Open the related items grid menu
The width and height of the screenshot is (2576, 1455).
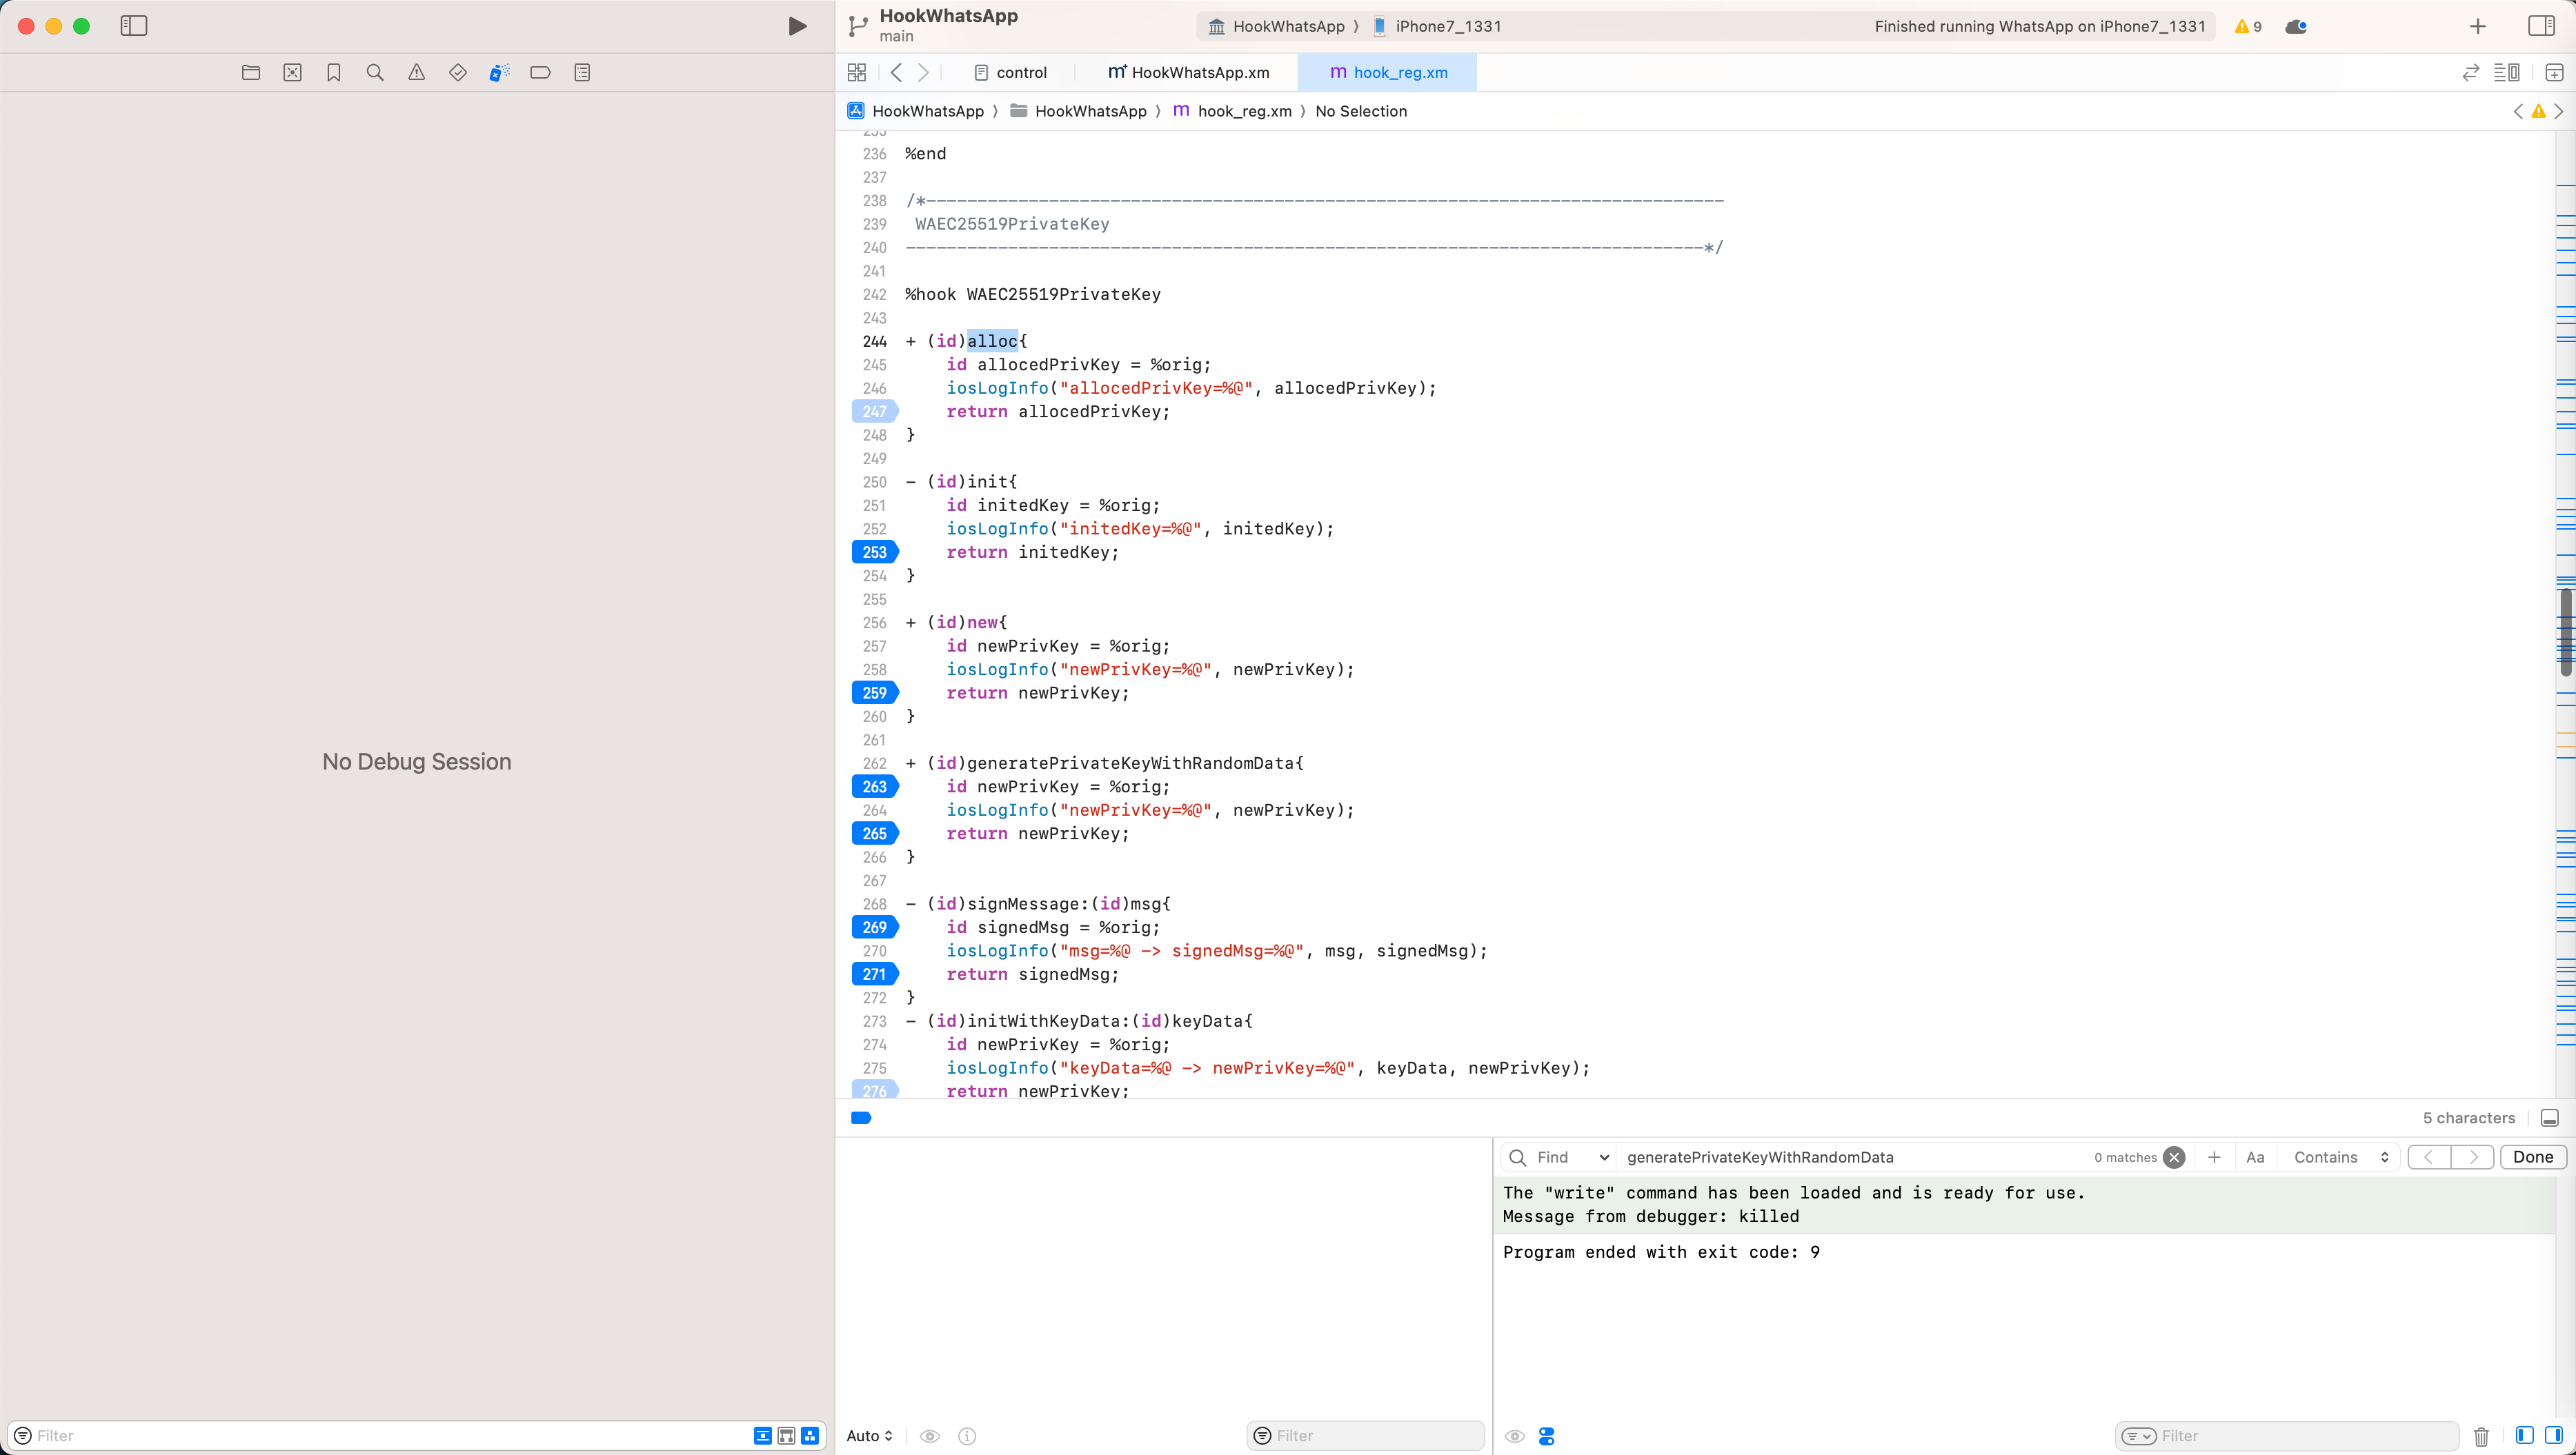pyautogui.click(x=857, y=72)
